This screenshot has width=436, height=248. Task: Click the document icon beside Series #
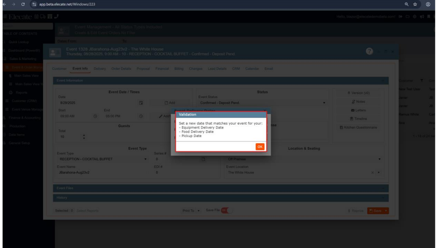pos(203,159)
